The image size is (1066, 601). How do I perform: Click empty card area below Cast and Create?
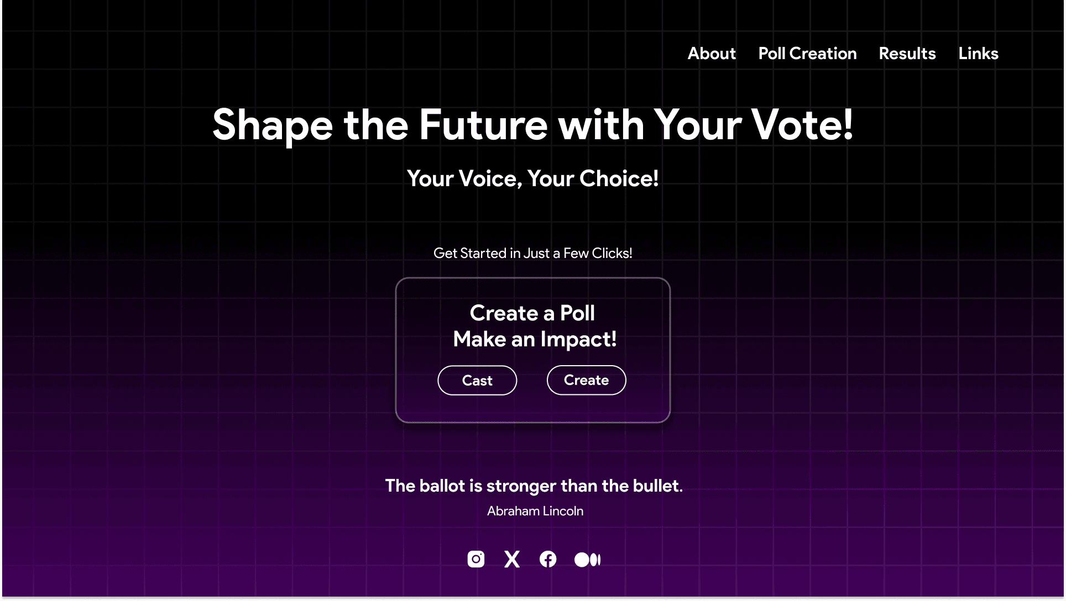tap(533, 409)
